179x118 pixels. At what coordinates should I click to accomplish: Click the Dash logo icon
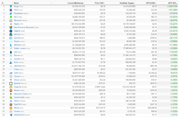[x=11, y=73]
